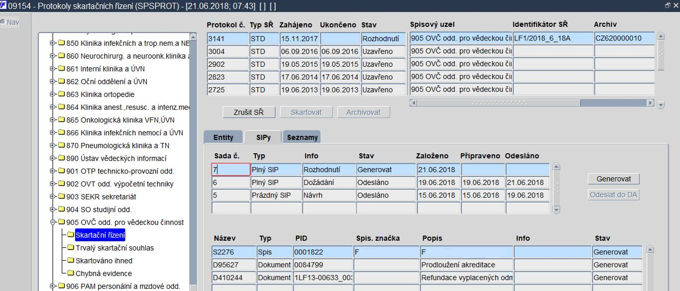Select protocol number 2902 cell
Screen dimensions: 680x291
228,64
